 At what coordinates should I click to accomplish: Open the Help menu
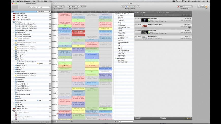pyautogui.click(x=50, y=1)
